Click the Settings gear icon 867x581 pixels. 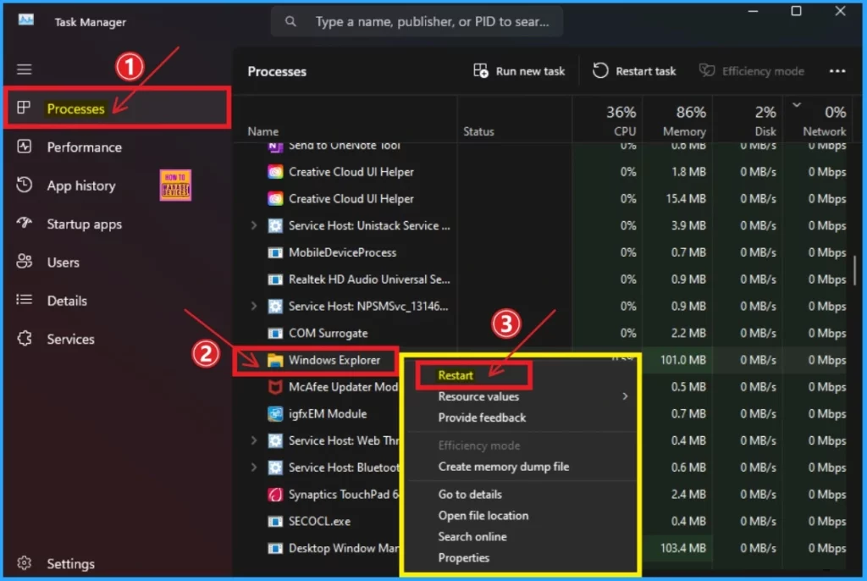coord(24,562)
